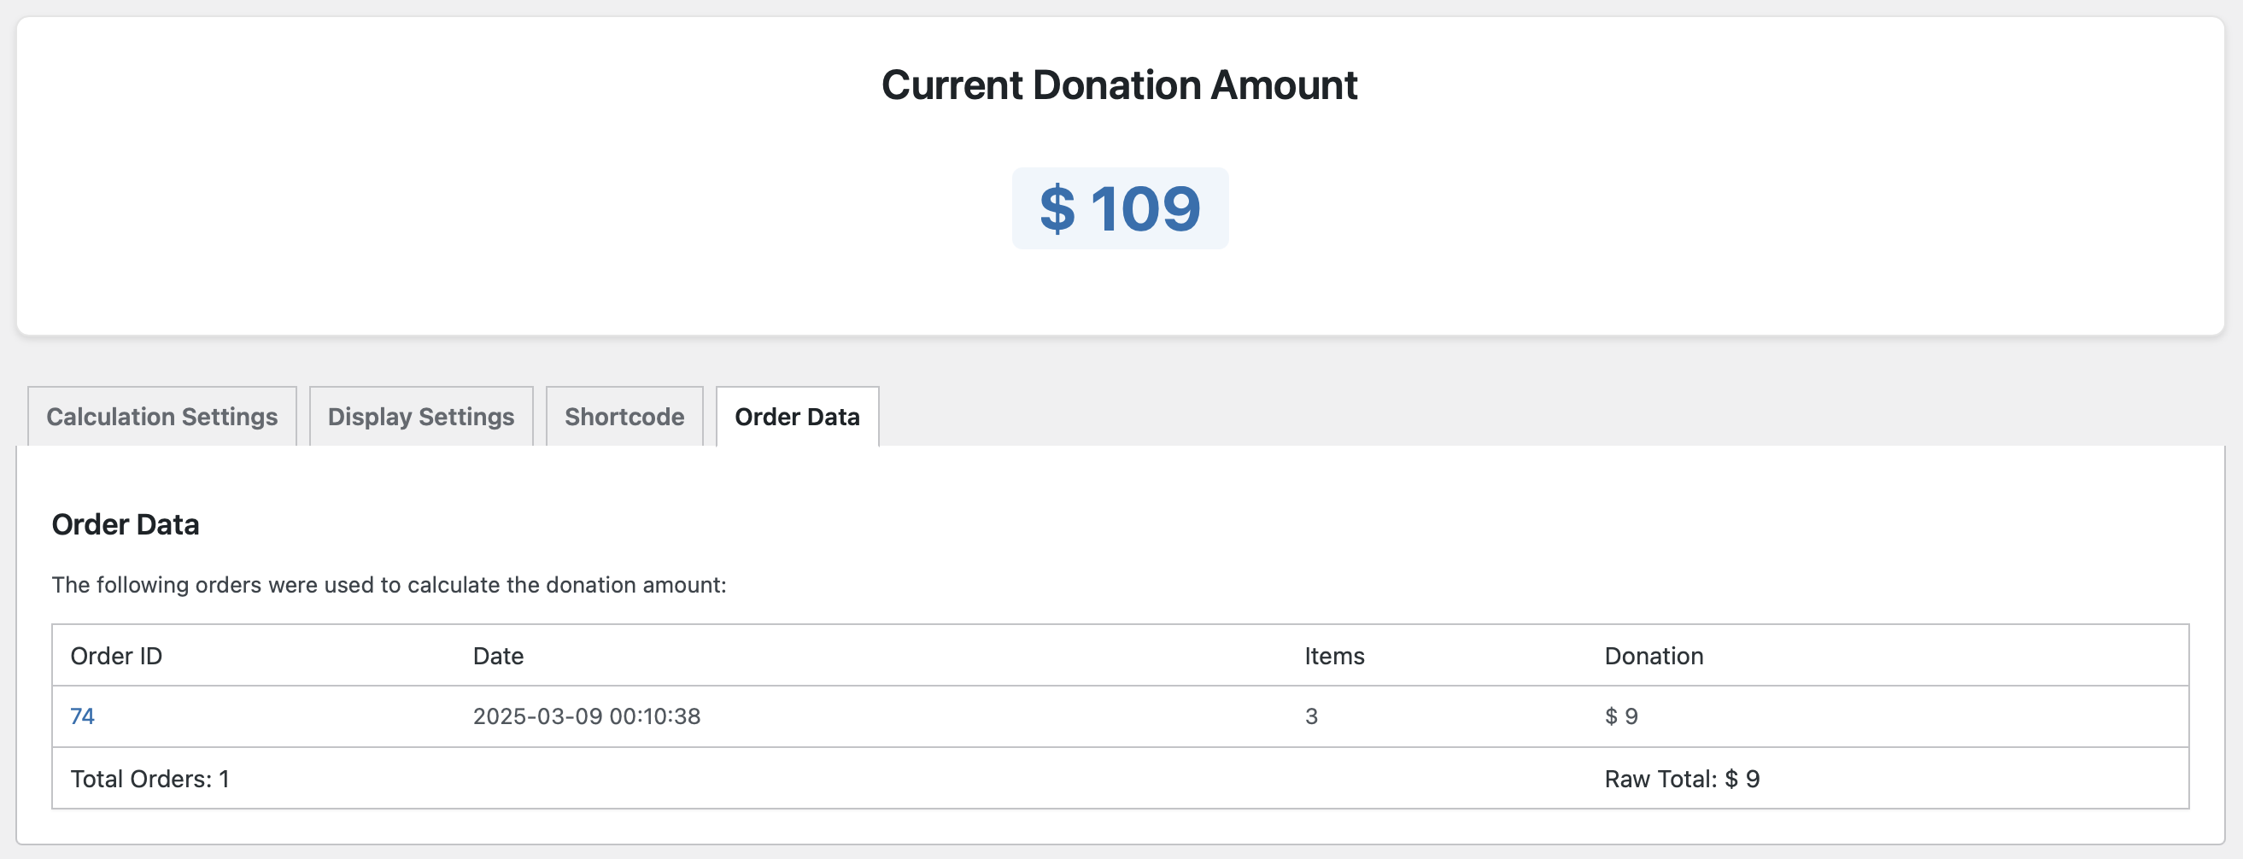Click the Order ID column header
Screen dimensions: 2243x859
pyautogui.click(x=116, y=657)
